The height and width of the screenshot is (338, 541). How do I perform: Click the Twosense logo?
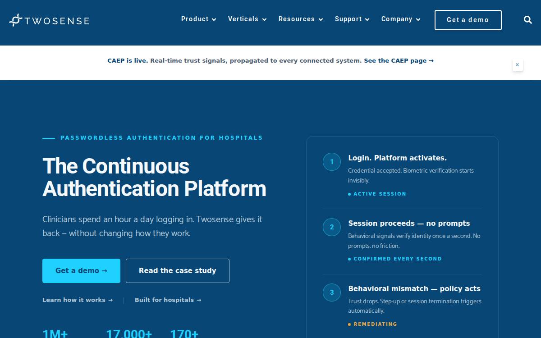point(49,20)
